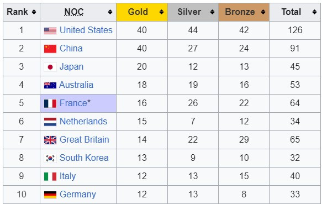The height and width of the screenshot is (204, 322).
Task: Open the Italy link
Action: click(x=67, y=176)
